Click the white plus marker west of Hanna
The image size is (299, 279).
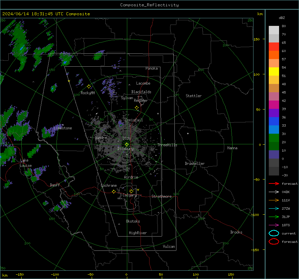point(188,133)
